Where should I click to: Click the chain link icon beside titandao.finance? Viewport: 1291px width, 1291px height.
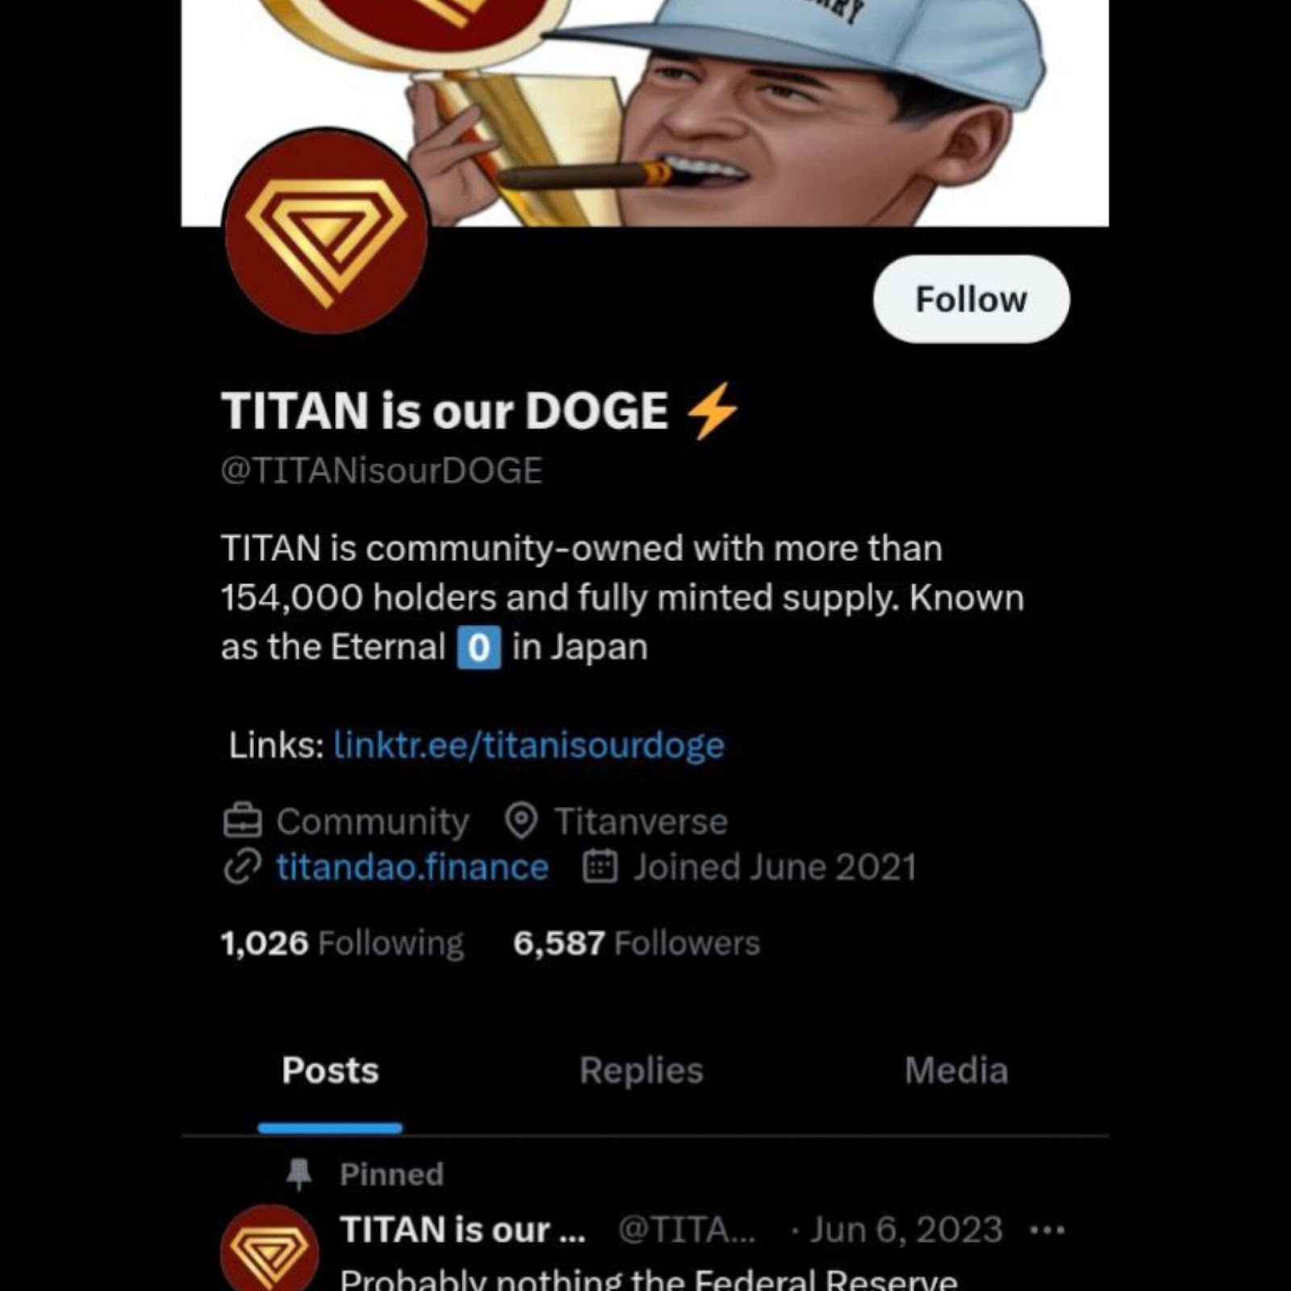(242, 867)
